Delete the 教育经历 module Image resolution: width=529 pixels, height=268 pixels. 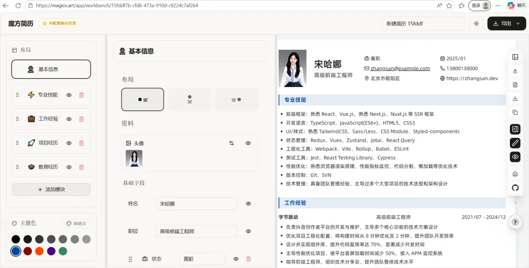81,167
